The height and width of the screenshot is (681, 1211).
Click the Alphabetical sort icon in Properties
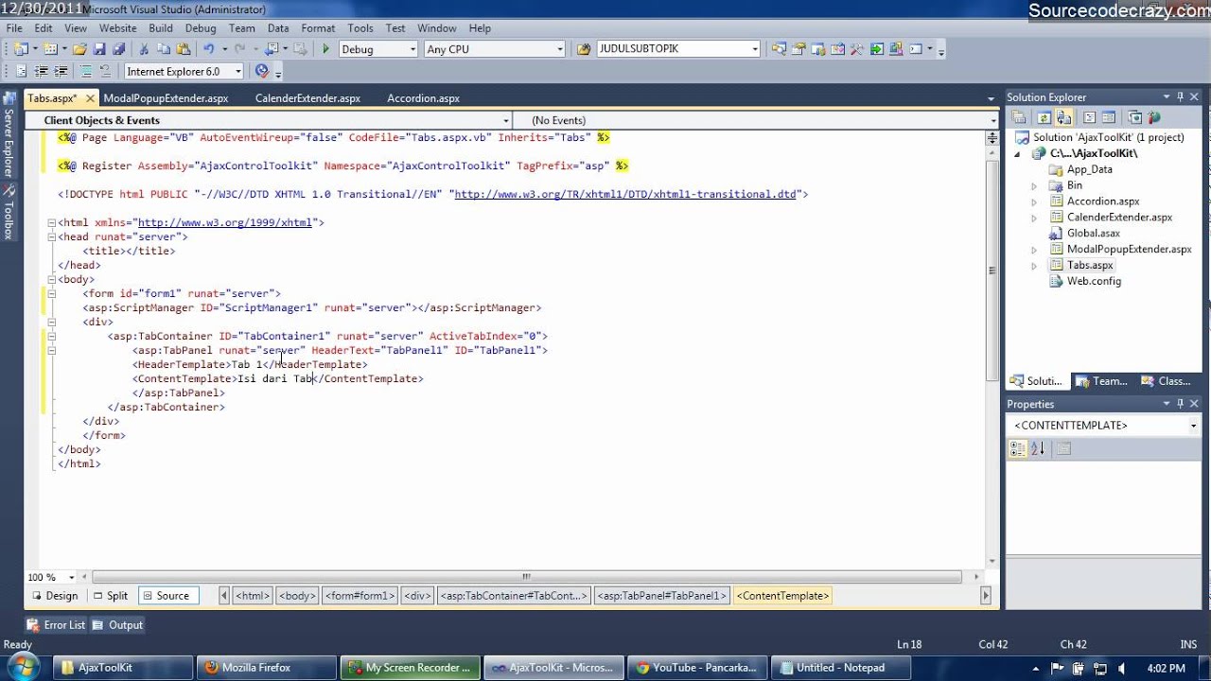(x=1038, y=449)
